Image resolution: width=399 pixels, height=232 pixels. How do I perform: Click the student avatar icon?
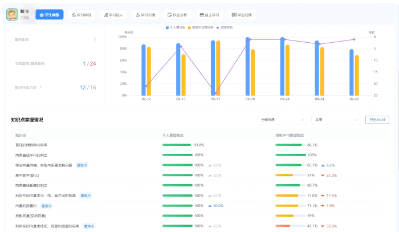pos(13,14)
